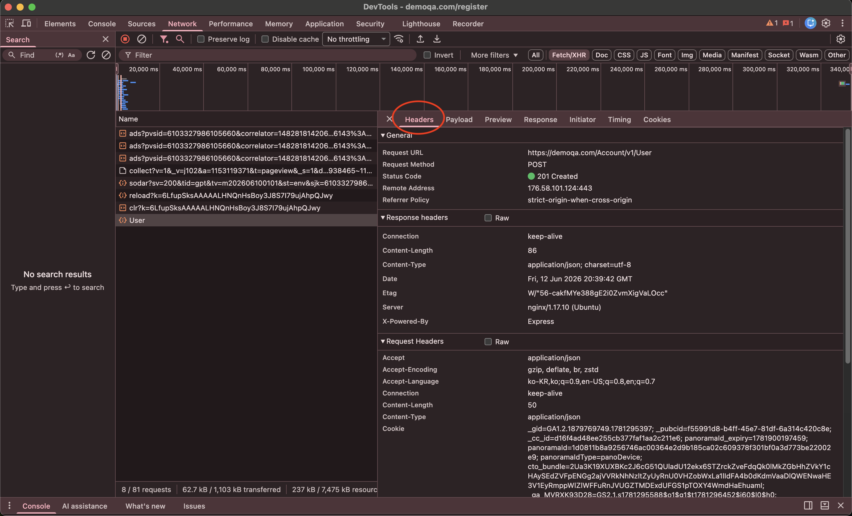Open the Preview tab
This screenshot has width=852, height=516.
pos(498,119)
